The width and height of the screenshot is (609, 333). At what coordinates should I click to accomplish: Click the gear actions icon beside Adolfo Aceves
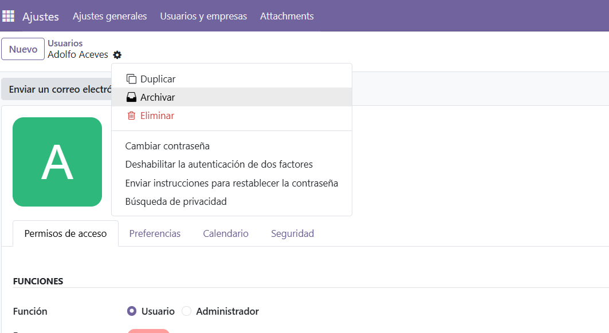coord(117,55)
